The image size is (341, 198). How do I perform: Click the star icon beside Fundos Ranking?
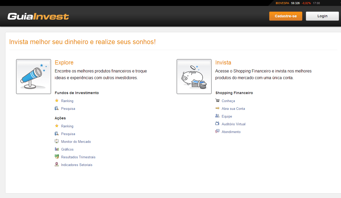[x=57, y=101]
